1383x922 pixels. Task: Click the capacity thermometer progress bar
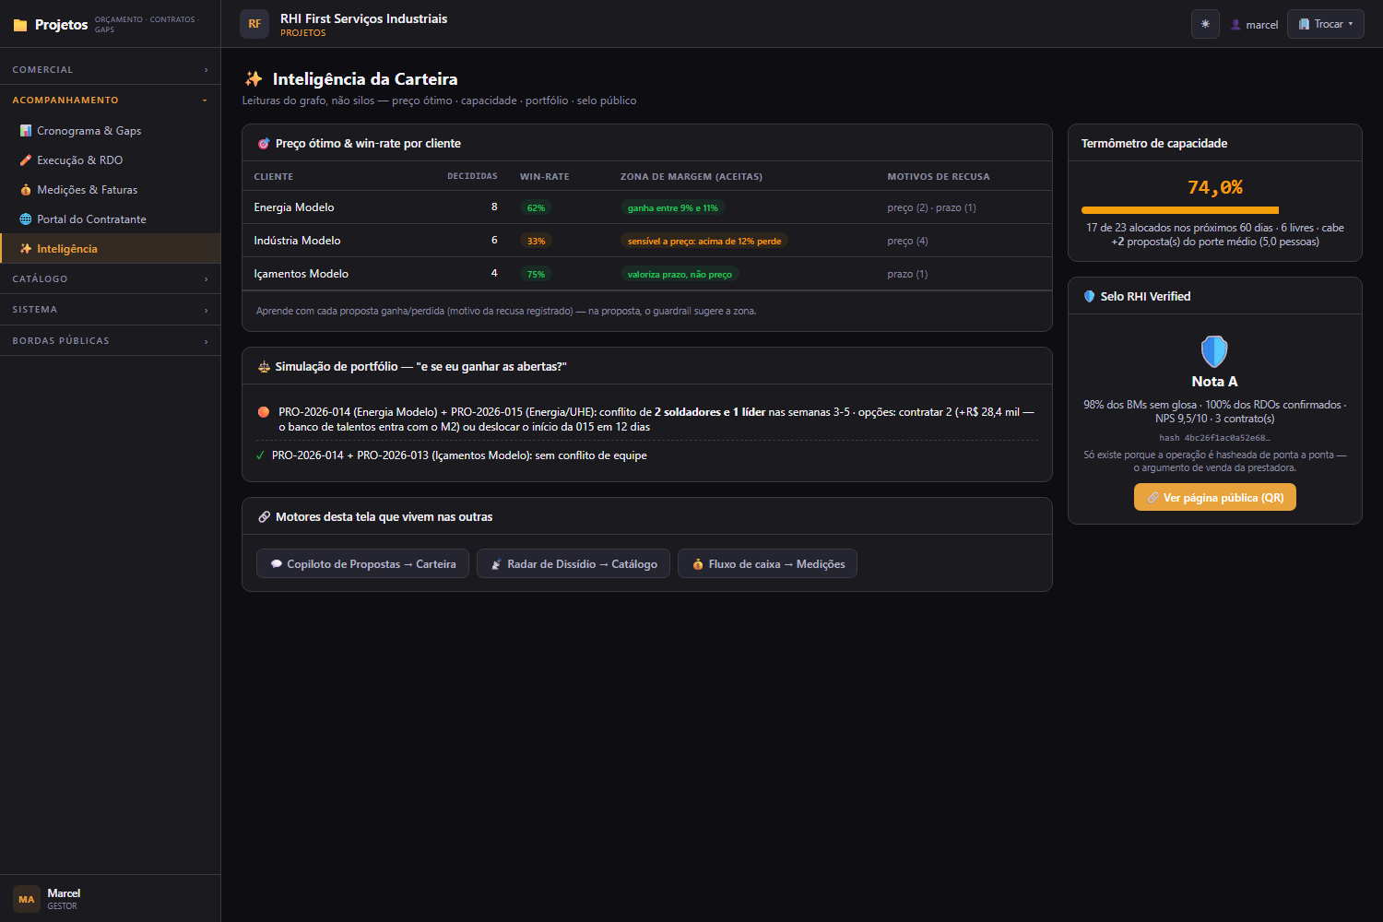point(1214,210)
